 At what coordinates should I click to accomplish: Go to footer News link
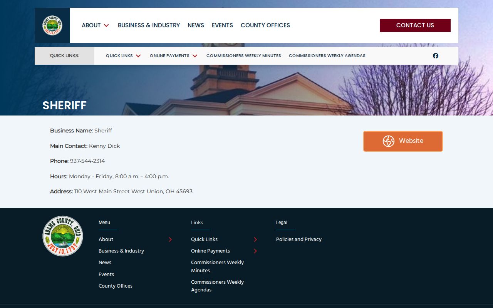[x=105, y=263]
